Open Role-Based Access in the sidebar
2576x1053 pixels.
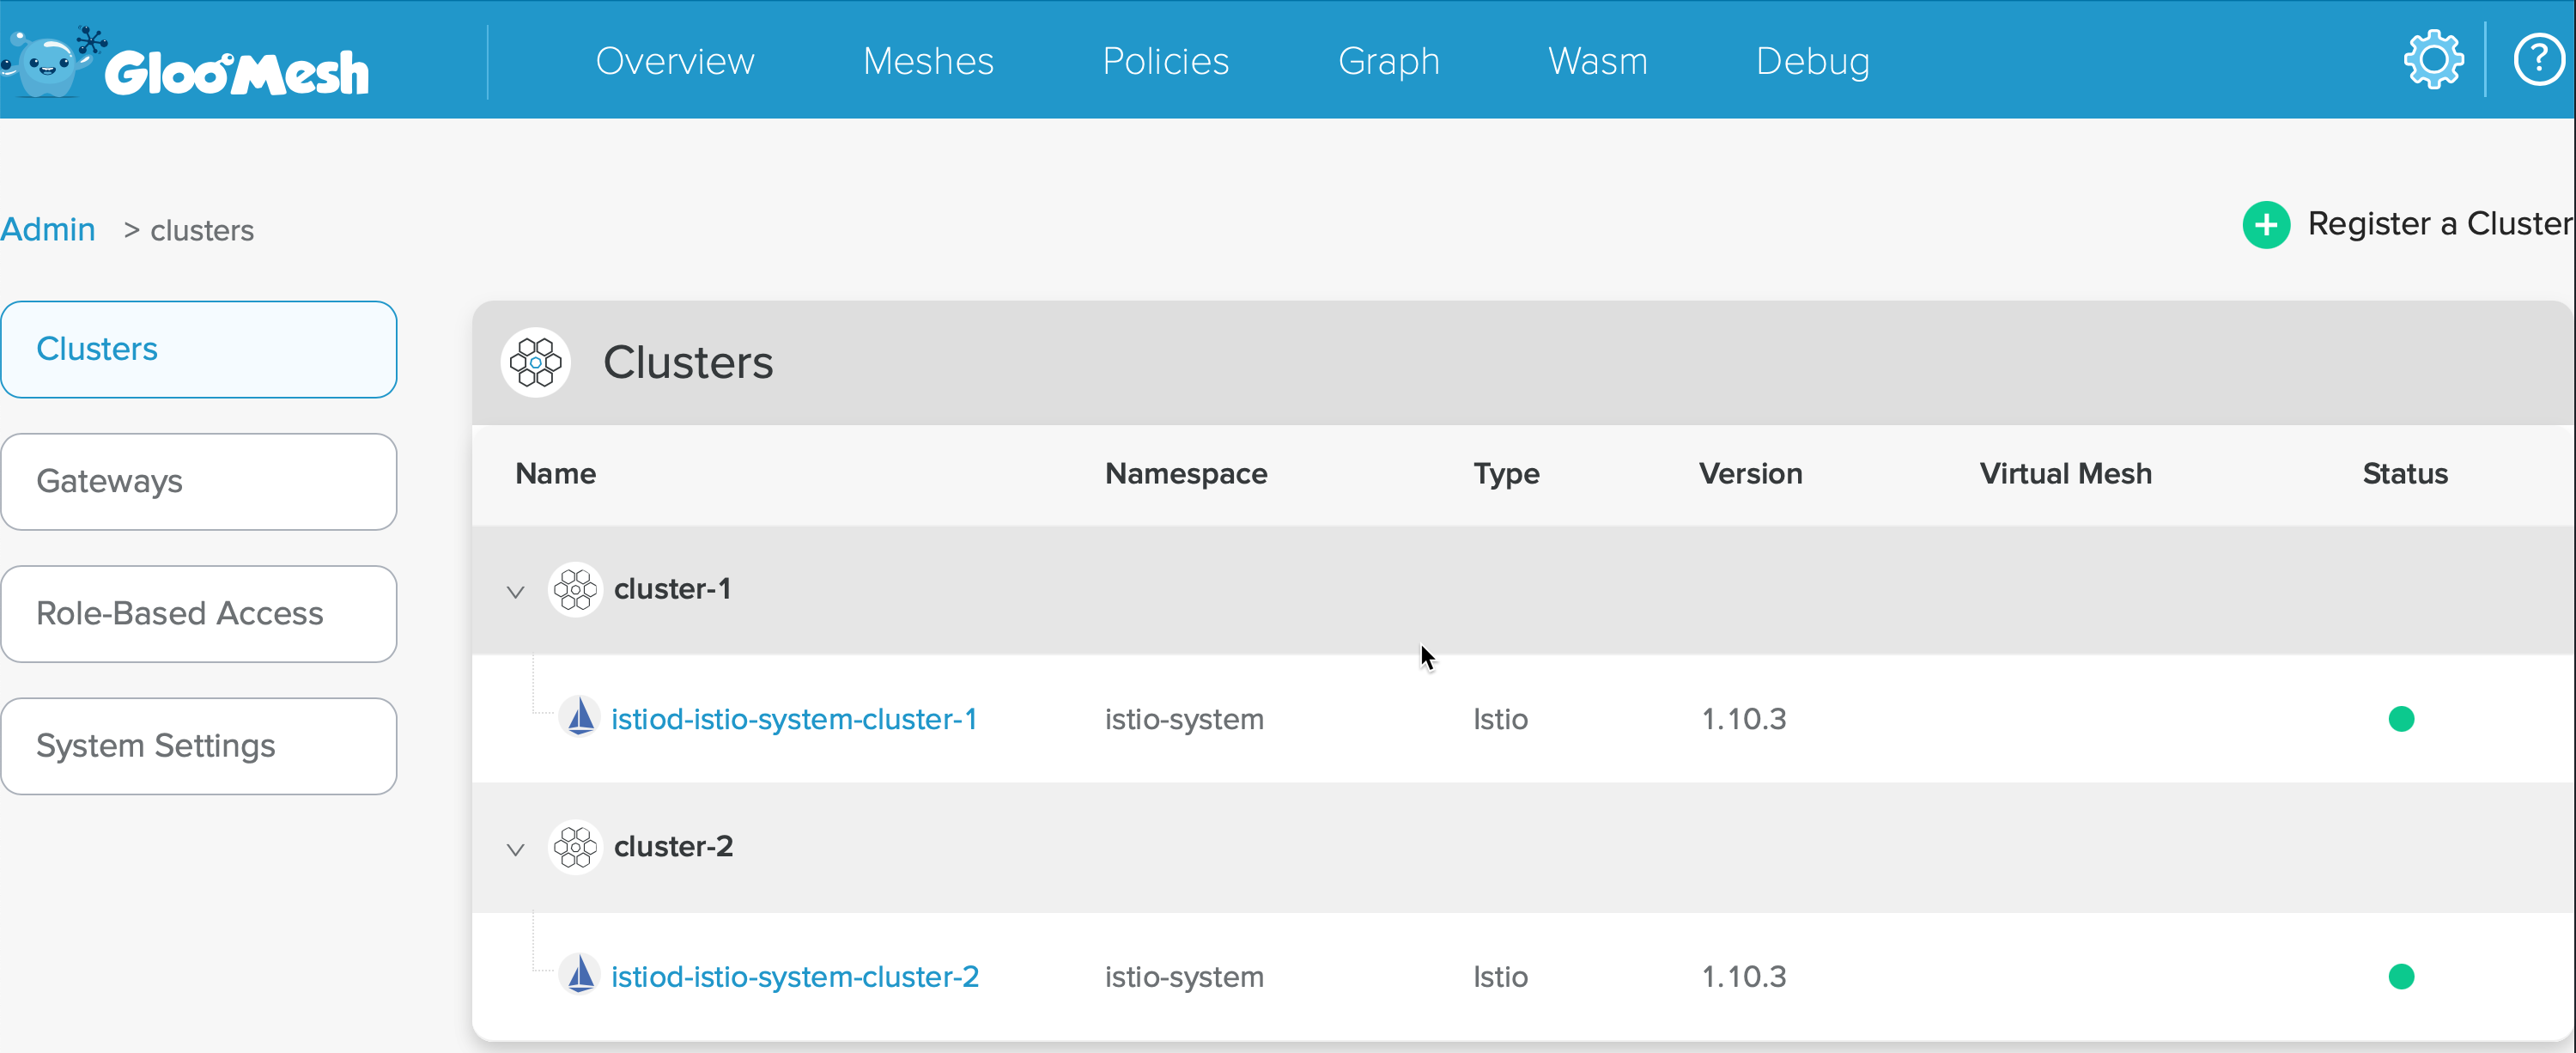199,614
